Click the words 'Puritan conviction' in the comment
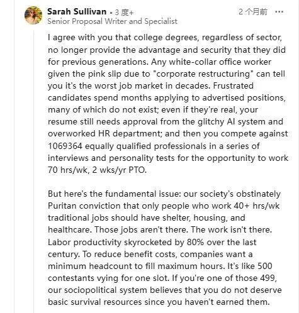Viewport: 299px width, 313px height. coord(84,206)
